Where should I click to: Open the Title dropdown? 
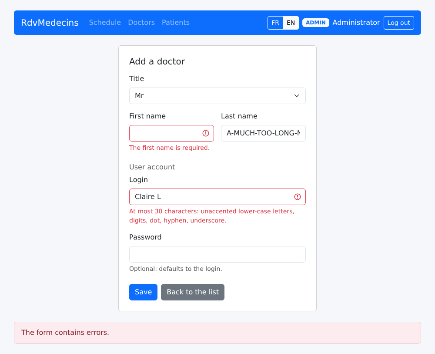pos(217,96)
